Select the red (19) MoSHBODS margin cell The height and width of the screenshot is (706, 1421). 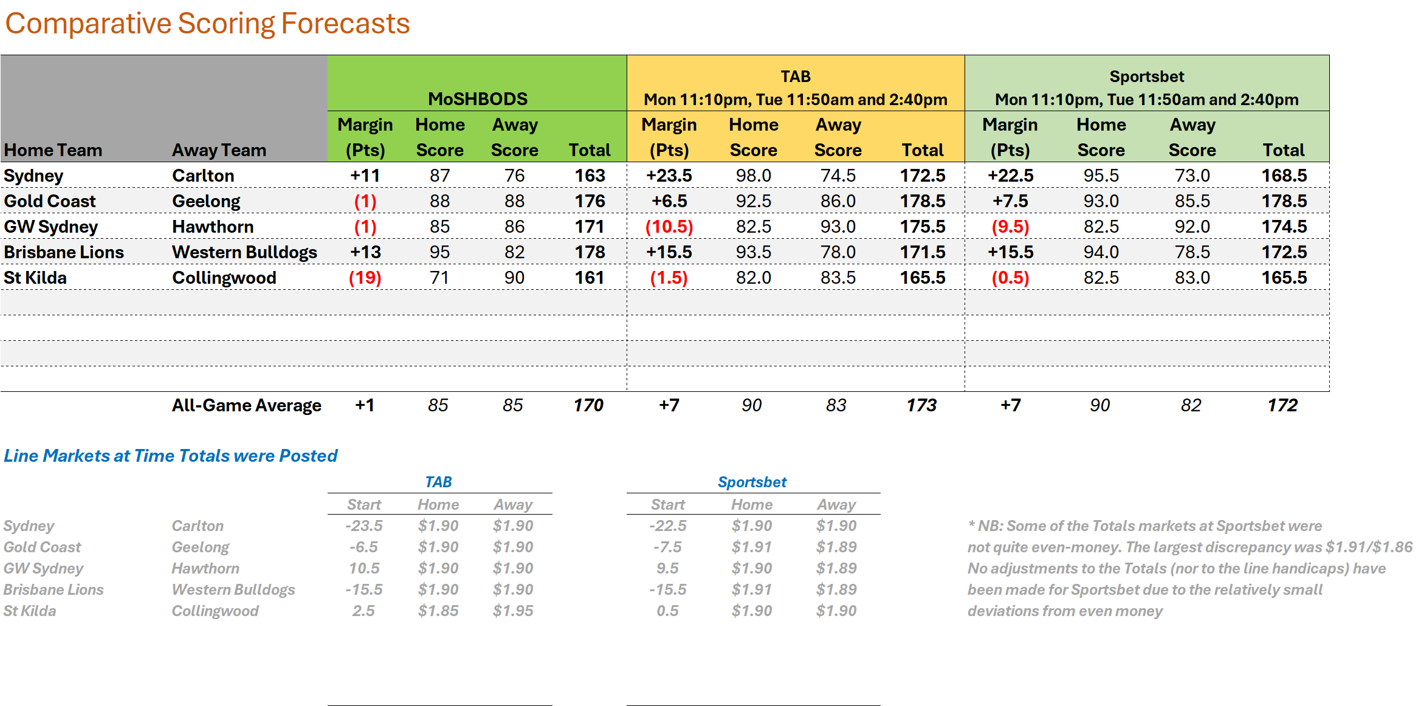pyautogui.click(x=365, y=278)
